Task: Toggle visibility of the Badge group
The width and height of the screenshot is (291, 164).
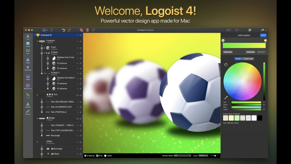Action: tap(77, 118)
